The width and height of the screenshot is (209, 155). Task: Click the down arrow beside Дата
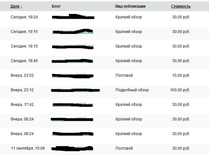21,7
